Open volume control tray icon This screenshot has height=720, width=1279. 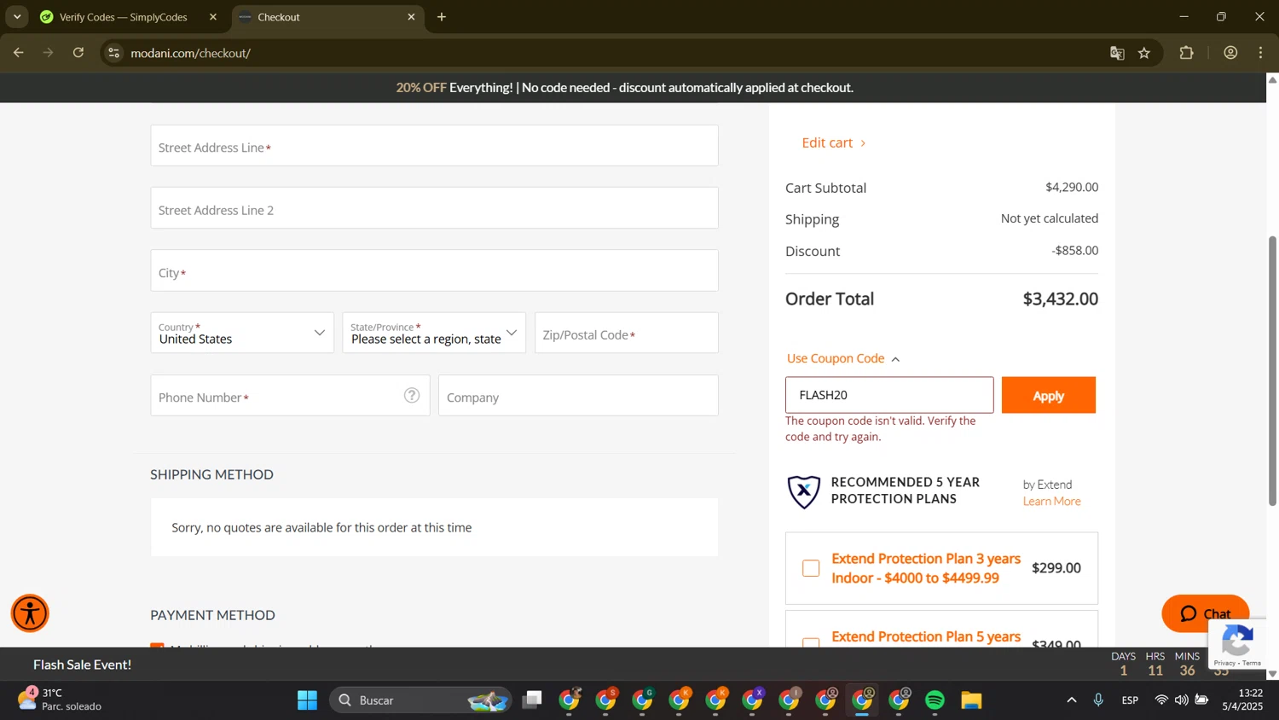tap(1181, 700)
